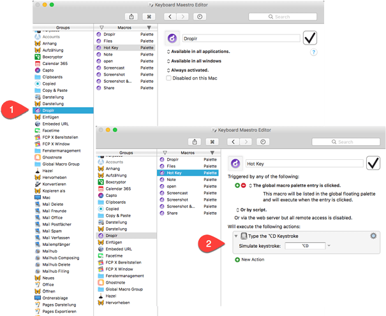Edit the Hot Key macro name field
The image size is (386, 316).
[304, 164]
